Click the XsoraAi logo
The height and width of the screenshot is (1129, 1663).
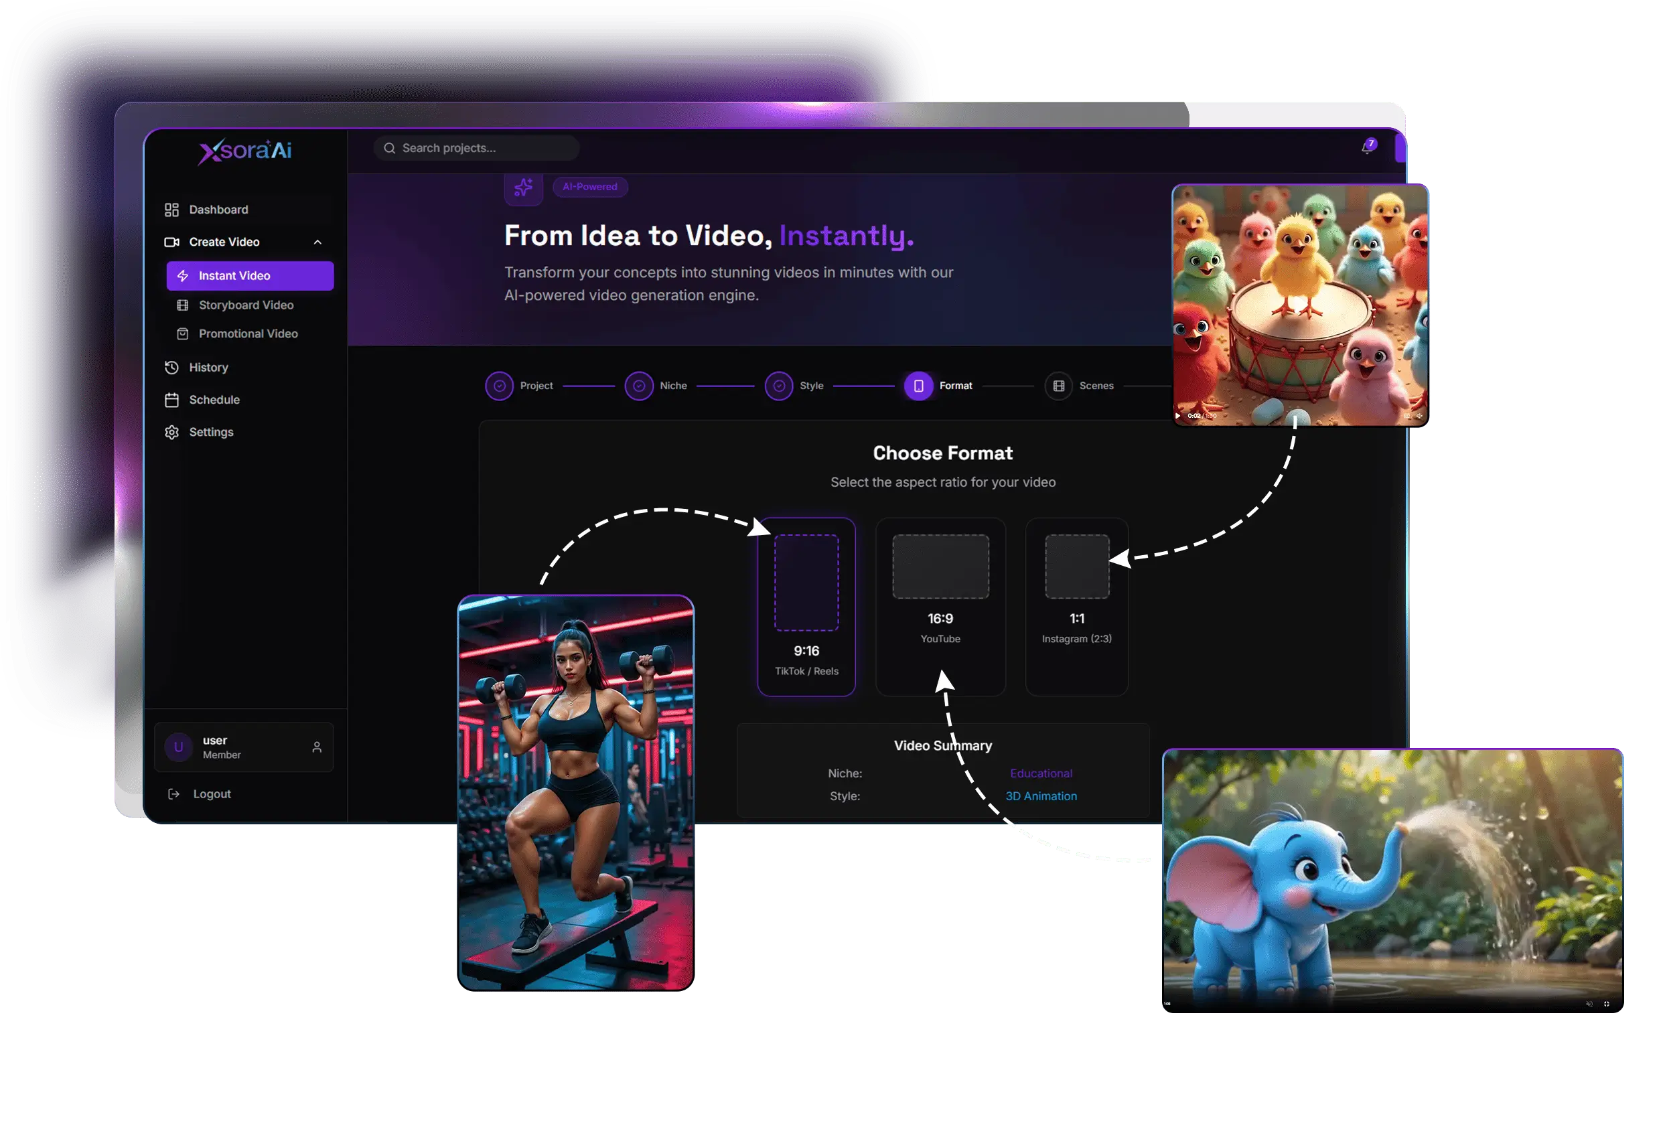coord(245,151)
